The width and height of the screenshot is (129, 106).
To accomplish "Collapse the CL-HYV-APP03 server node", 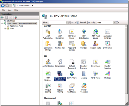I will pyautogui.click(x=2, y=23).
